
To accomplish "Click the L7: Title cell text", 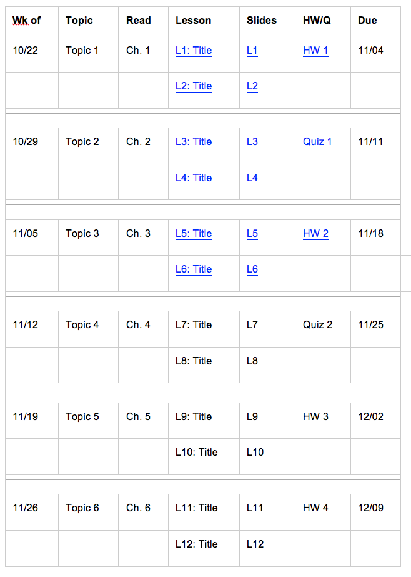I will click(194, 325).
